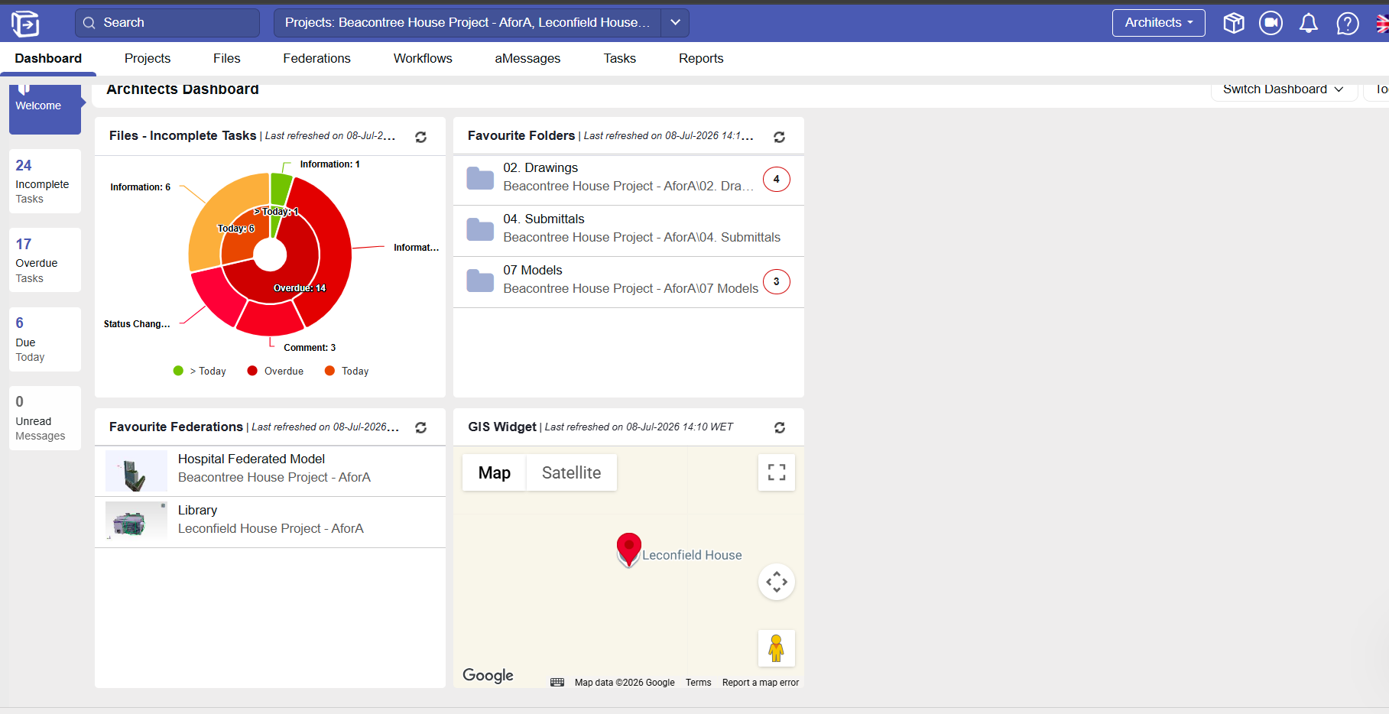Click the Welcome sidebar tile

(x=45, y=109)
